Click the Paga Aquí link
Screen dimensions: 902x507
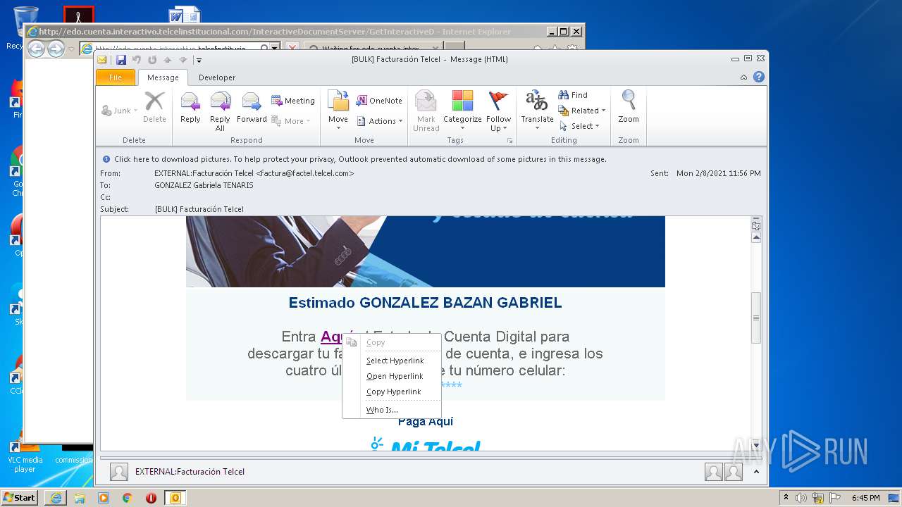(426, 422)
